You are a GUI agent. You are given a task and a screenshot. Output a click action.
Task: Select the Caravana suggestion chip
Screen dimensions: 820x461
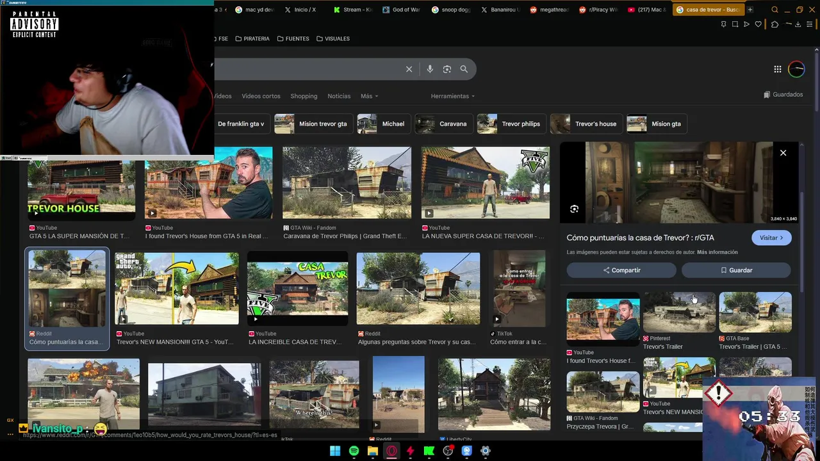click(443, 124)
